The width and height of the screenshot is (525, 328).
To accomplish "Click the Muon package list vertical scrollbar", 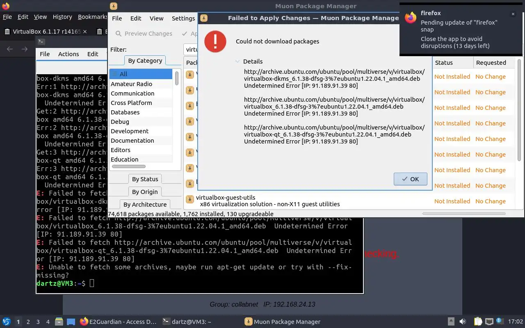I will 519,110.
